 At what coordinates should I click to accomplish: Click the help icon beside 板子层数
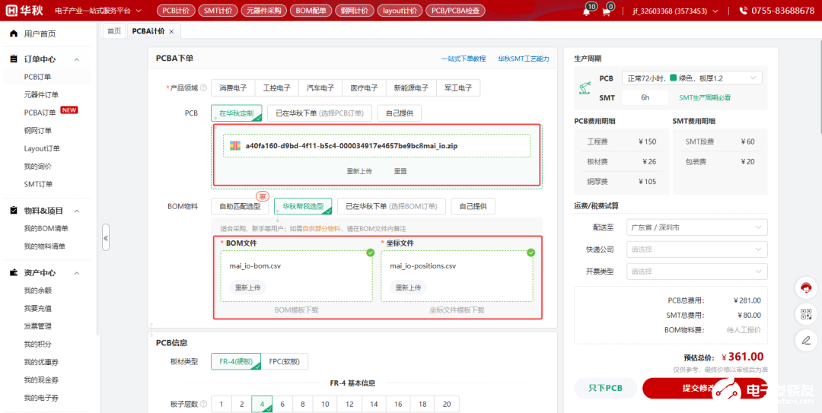[x=203, y=404]
